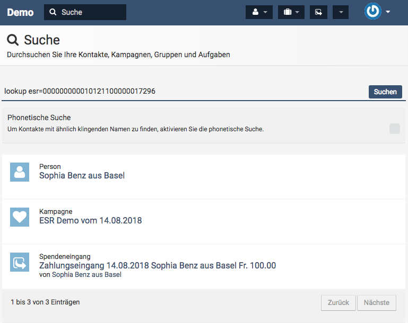Click the '1 bis 3 von 3 Einträgen' text

45,302
